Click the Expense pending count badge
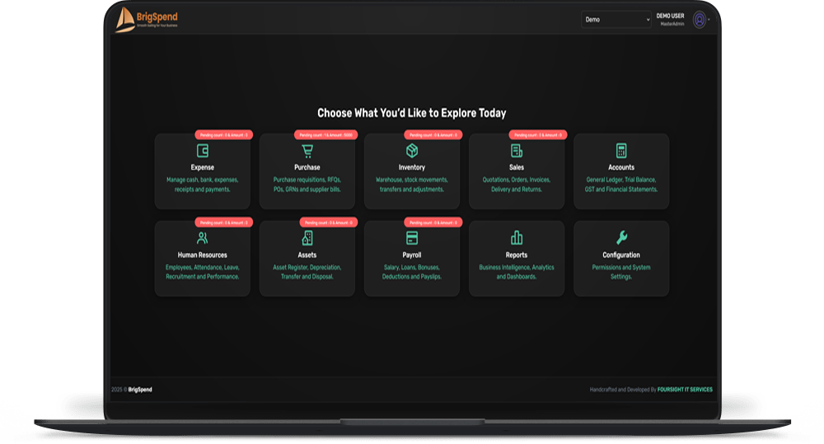 pos(224,135)
